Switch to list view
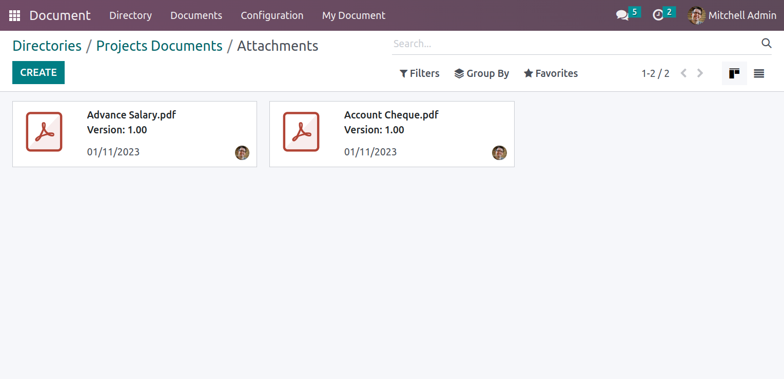This screenshot has width=784, height=379. (x=759, y=73)
